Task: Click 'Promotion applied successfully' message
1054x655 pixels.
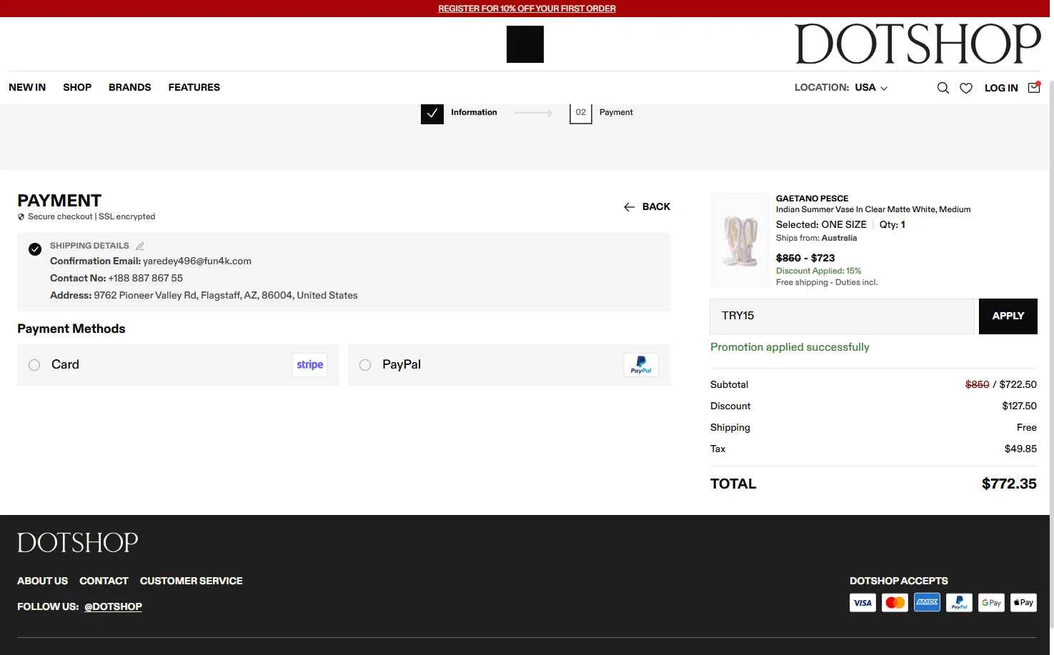Action: 790,347
